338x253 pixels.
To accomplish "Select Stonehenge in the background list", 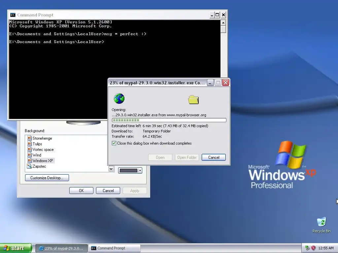I will (42, 138).
